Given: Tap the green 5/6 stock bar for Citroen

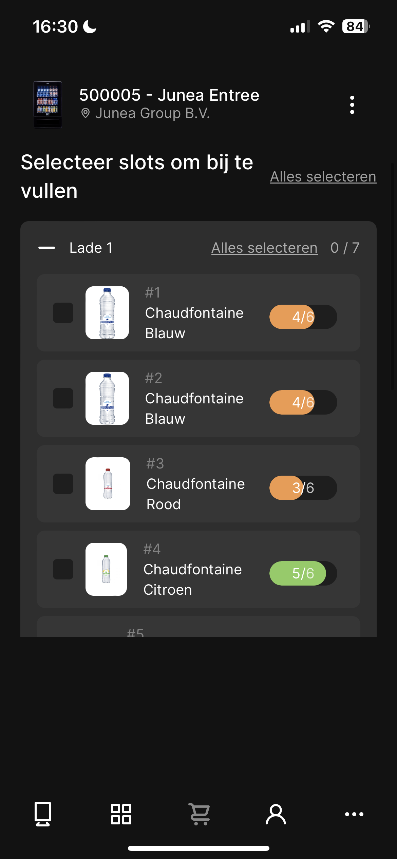Looking at the screenshot, I should coord(303,573).
